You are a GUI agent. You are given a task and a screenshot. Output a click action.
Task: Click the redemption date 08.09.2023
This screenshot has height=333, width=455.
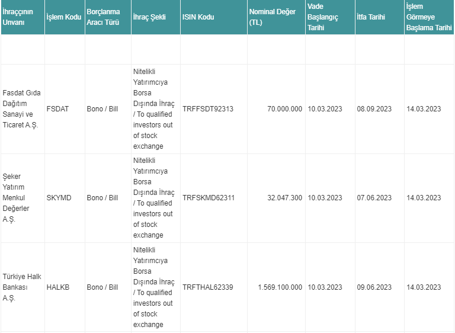[x=374, y=109]
